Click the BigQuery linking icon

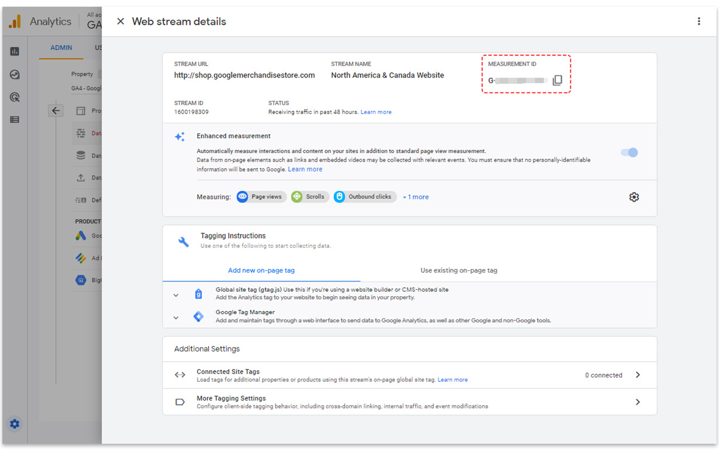pos(81,280)
